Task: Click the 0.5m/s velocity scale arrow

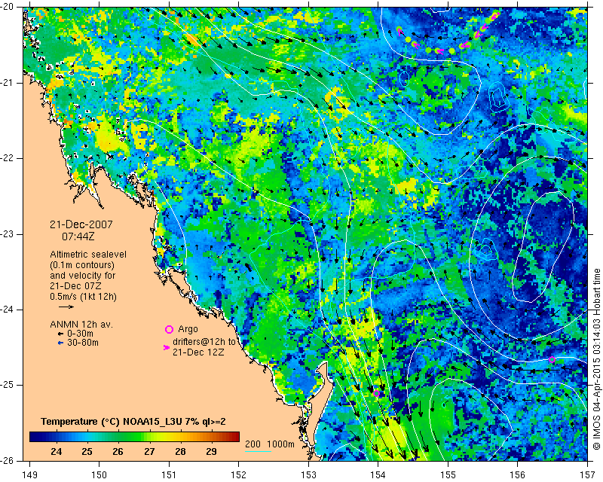Action: pos(66,307)
